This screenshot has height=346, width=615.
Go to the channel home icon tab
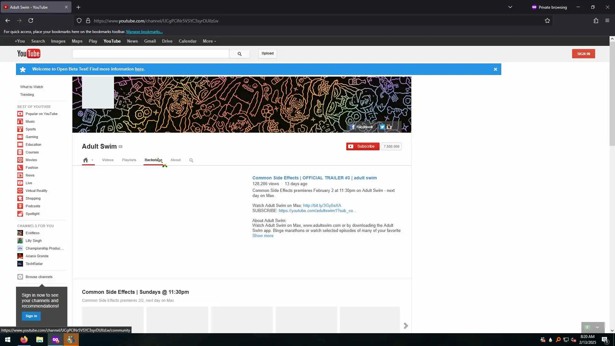click(x=86, y=160)
